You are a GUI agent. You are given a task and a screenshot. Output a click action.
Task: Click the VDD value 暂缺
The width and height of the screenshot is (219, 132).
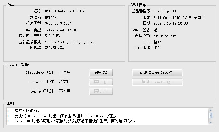click(x=157, y=42)
